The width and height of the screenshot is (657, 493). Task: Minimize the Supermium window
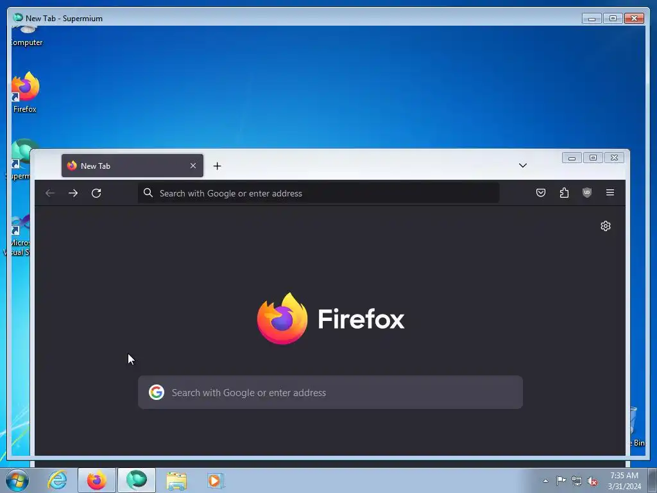592,19
